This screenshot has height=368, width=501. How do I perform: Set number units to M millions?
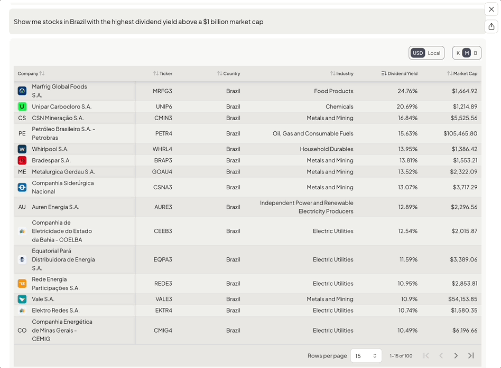pyautogui.click(x=467, y=53)
